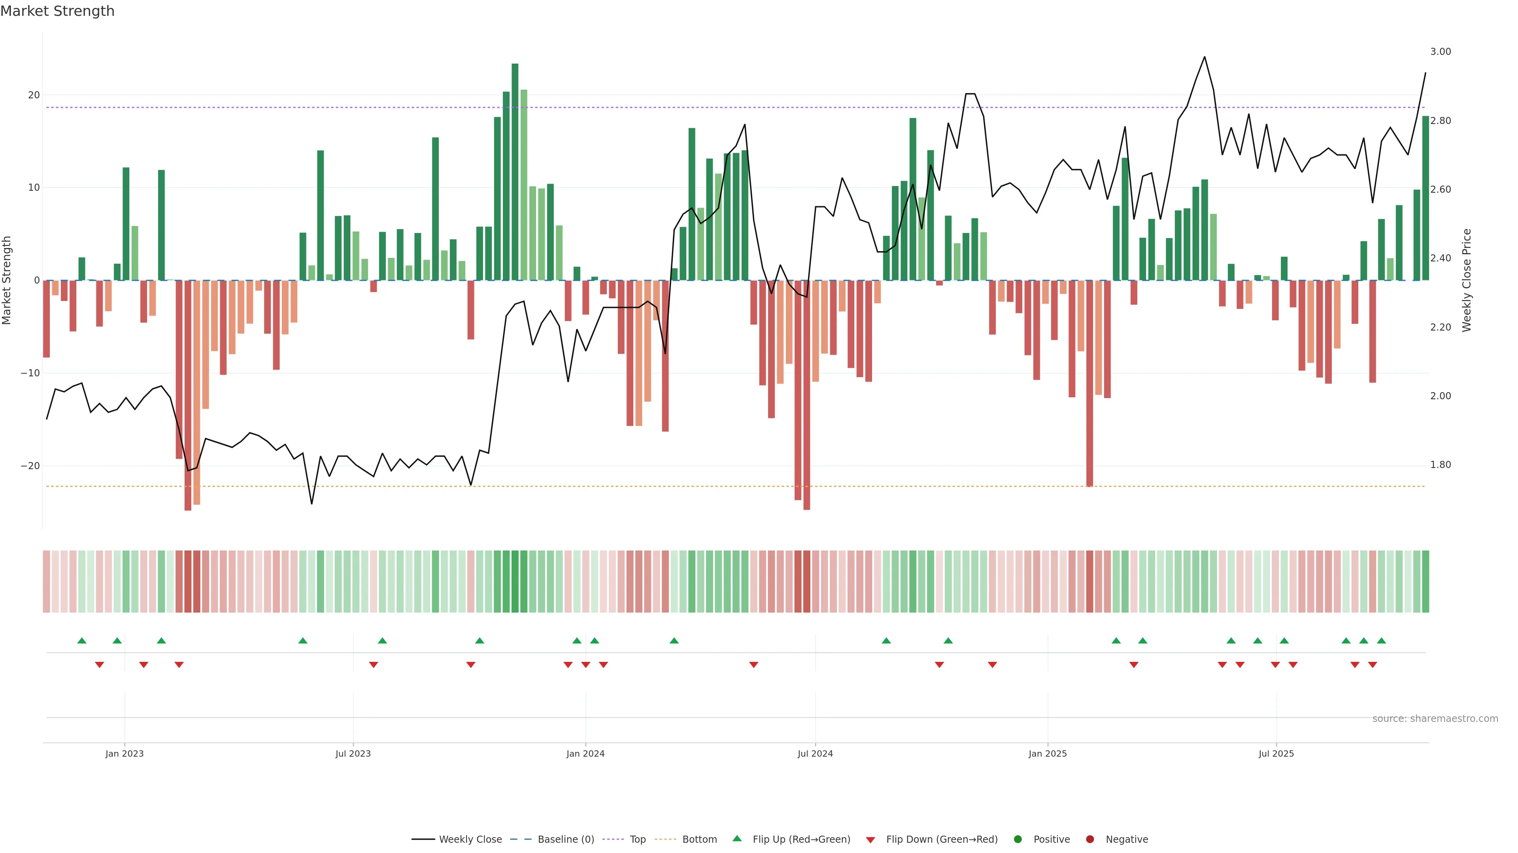Click the Jan 2024 x-axis label
The image size is (1518, 853).
click(585, 753)
